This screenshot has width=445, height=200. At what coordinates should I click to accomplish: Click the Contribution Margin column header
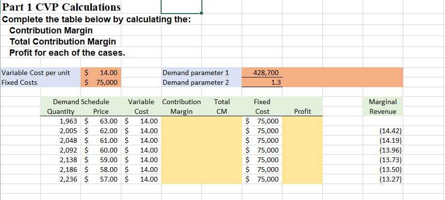point(181,107)
